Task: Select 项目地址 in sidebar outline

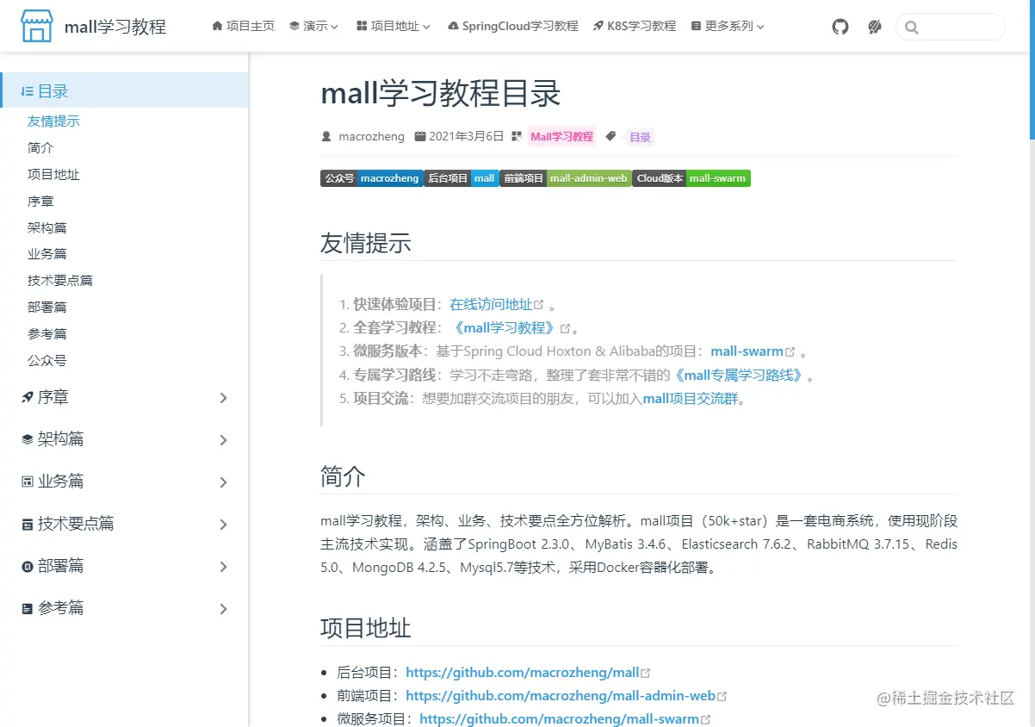Action: [x=53, y=175]
